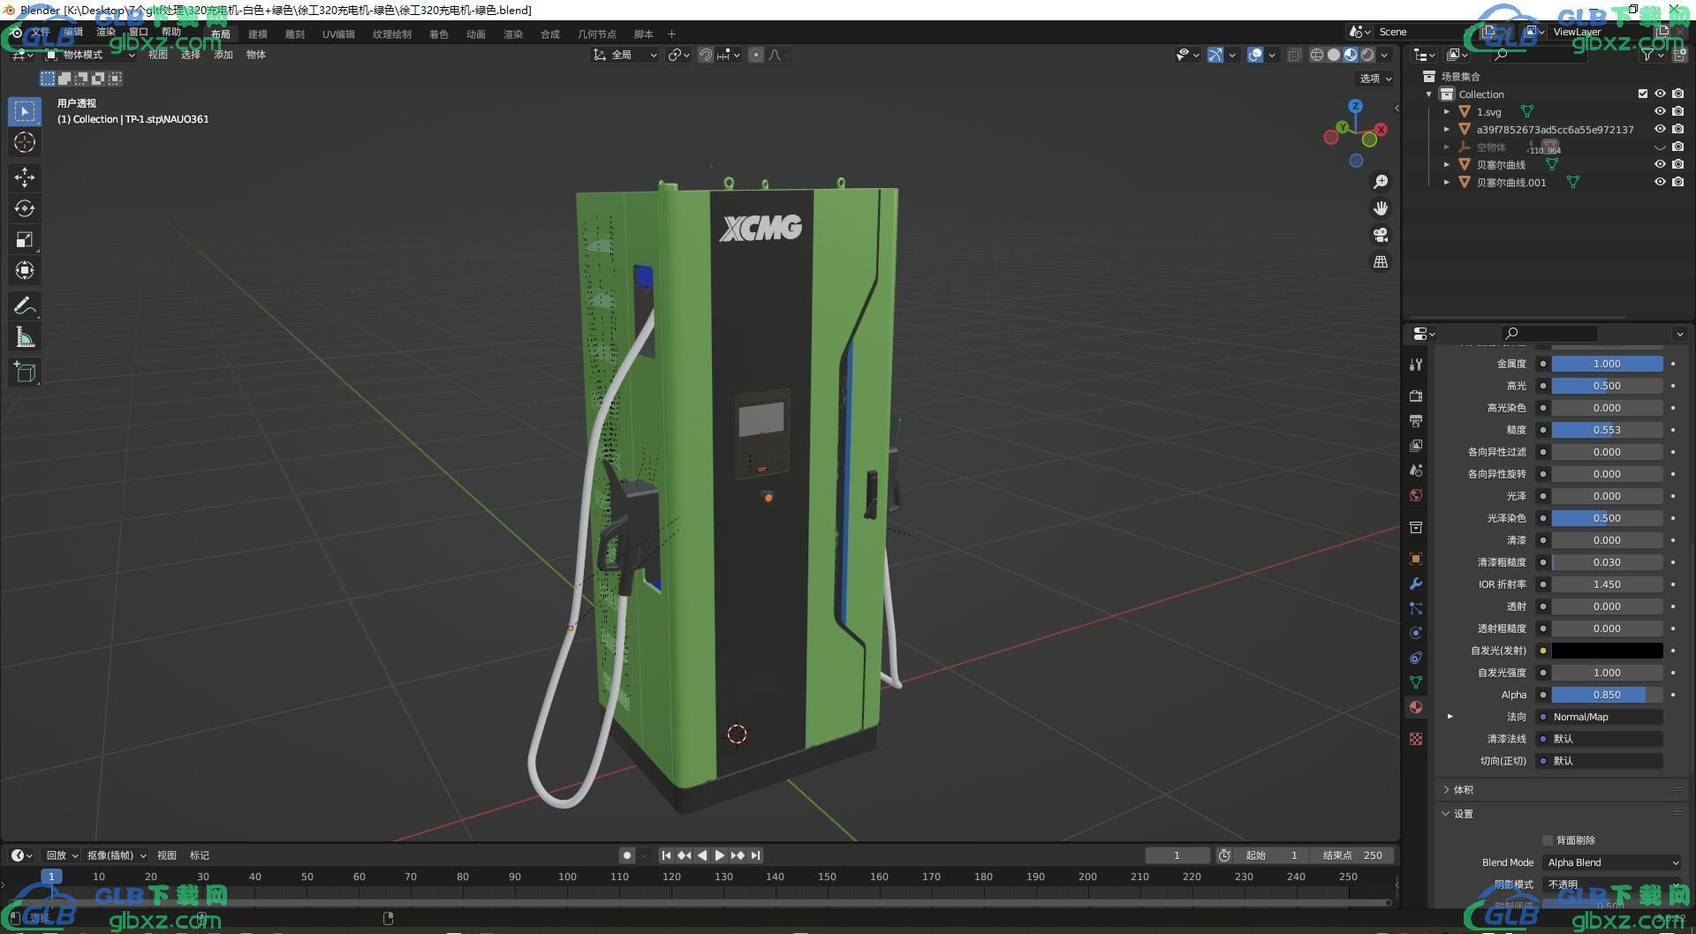1696x934 pixels.
Task: Switch to the 建模 workspace tab
Action: pos(258,34)
